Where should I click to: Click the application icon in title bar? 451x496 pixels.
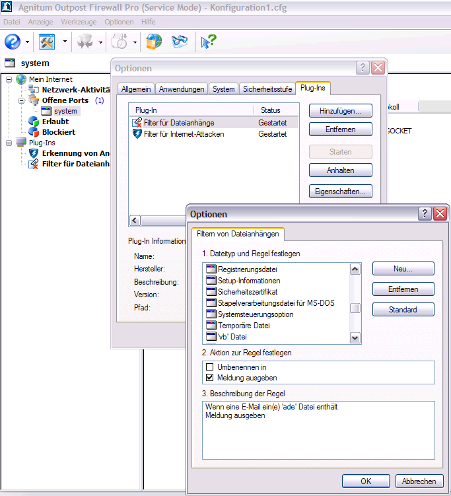pos(7,7)
